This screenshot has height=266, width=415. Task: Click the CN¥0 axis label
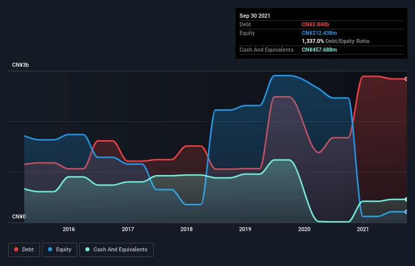[19, 216]
